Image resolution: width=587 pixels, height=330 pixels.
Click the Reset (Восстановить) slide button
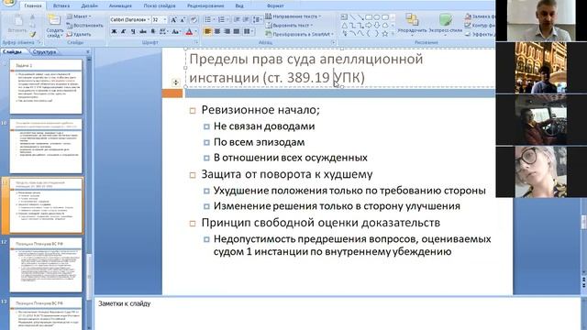[84, 26]
